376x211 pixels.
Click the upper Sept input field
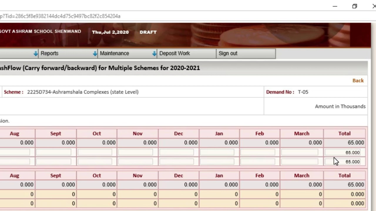click(x=53, y=152)
